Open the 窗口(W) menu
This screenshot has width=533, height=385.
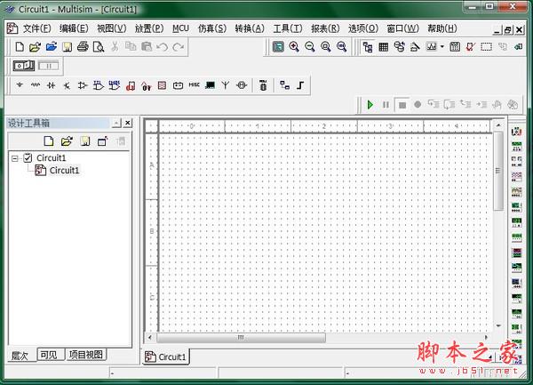[402, 28]
